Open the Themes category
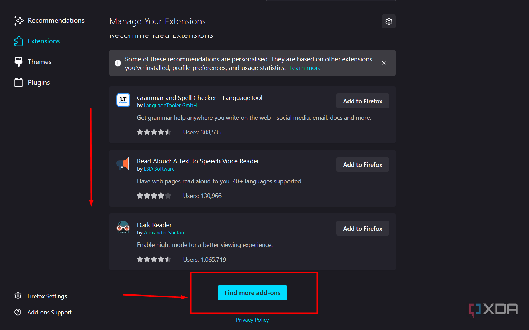 pyautogui.click(x=33, y=62)
